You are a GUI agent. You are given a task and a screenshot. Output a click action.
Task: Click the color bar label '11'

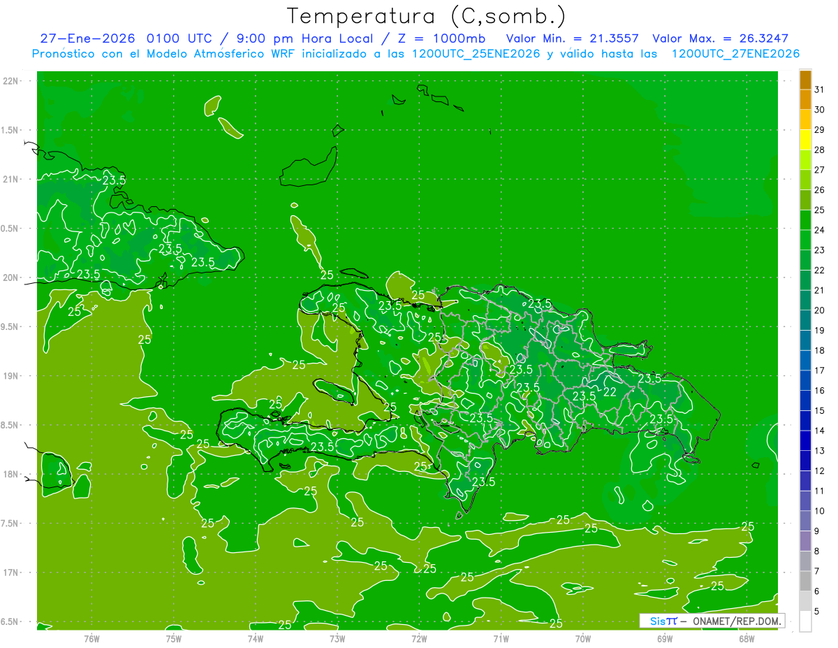820,491
